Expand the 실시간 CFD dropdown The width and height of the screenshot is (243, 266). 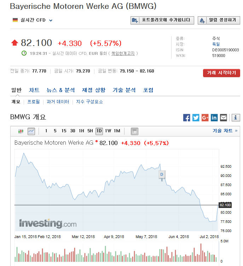tap(51, 20)
